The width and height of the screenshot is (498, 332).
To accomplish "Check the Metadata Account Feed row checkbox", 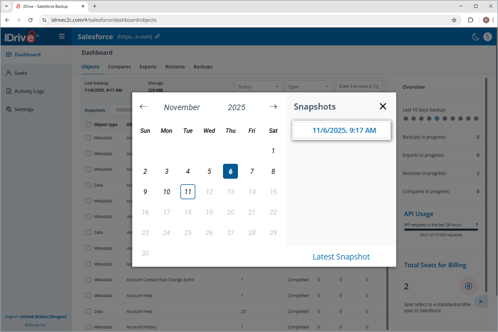I will pos(89,295).
